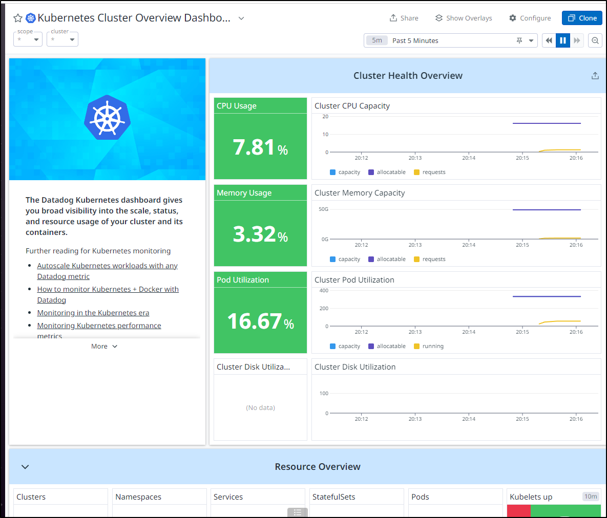Toggle capacity legend in Cluster Pod Utilization
The height and width of the screenshot is (518, 607).
click(345, 346)
